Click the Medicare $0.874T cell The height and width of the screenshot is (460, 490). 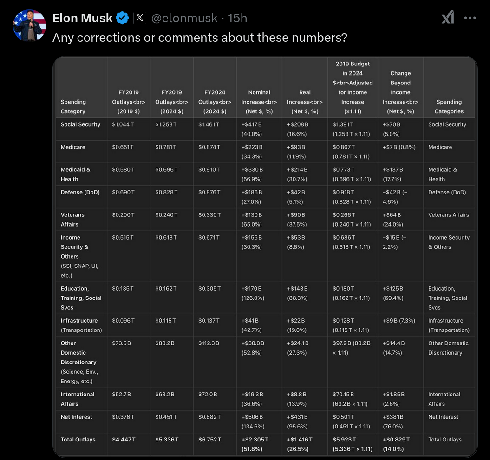click(x=209, y=147)
